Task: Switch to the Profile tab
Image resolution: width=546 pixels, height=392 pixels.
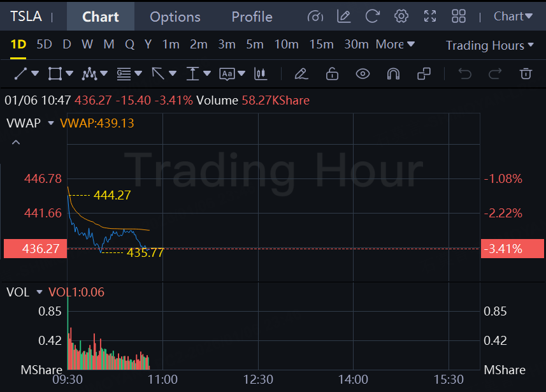Action: click(x=252, y=17)
